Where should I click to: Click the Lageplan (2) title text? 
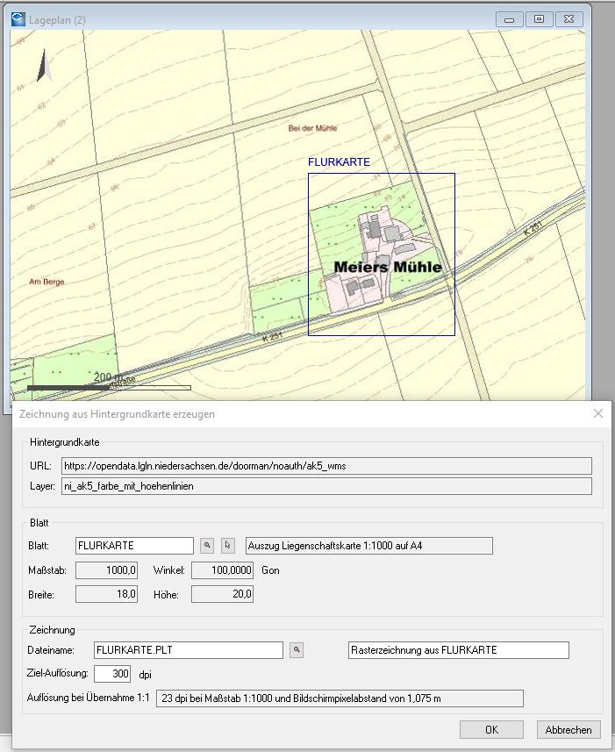tap(58, 19)
